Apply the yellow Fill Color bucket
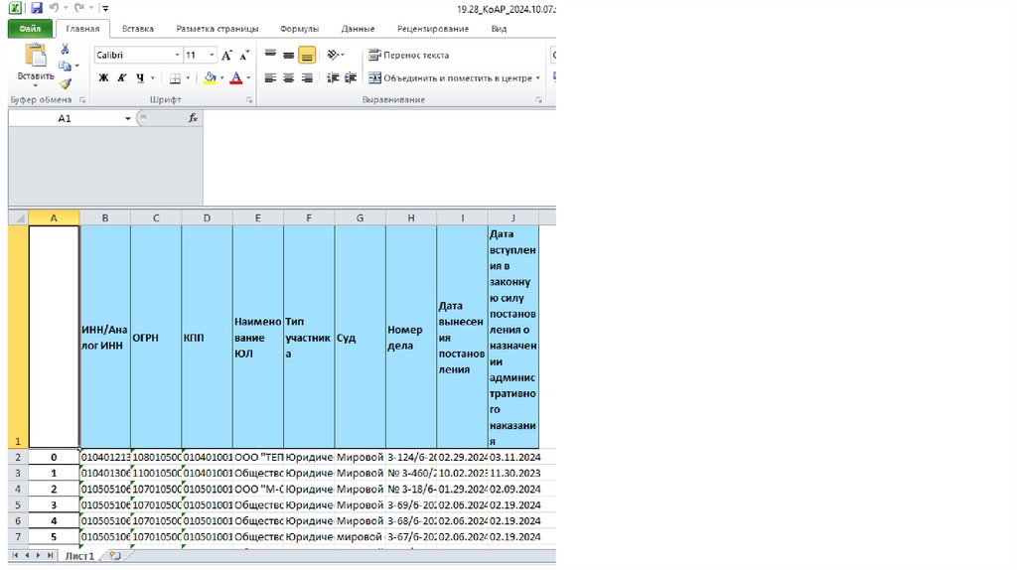 (210, 78)
